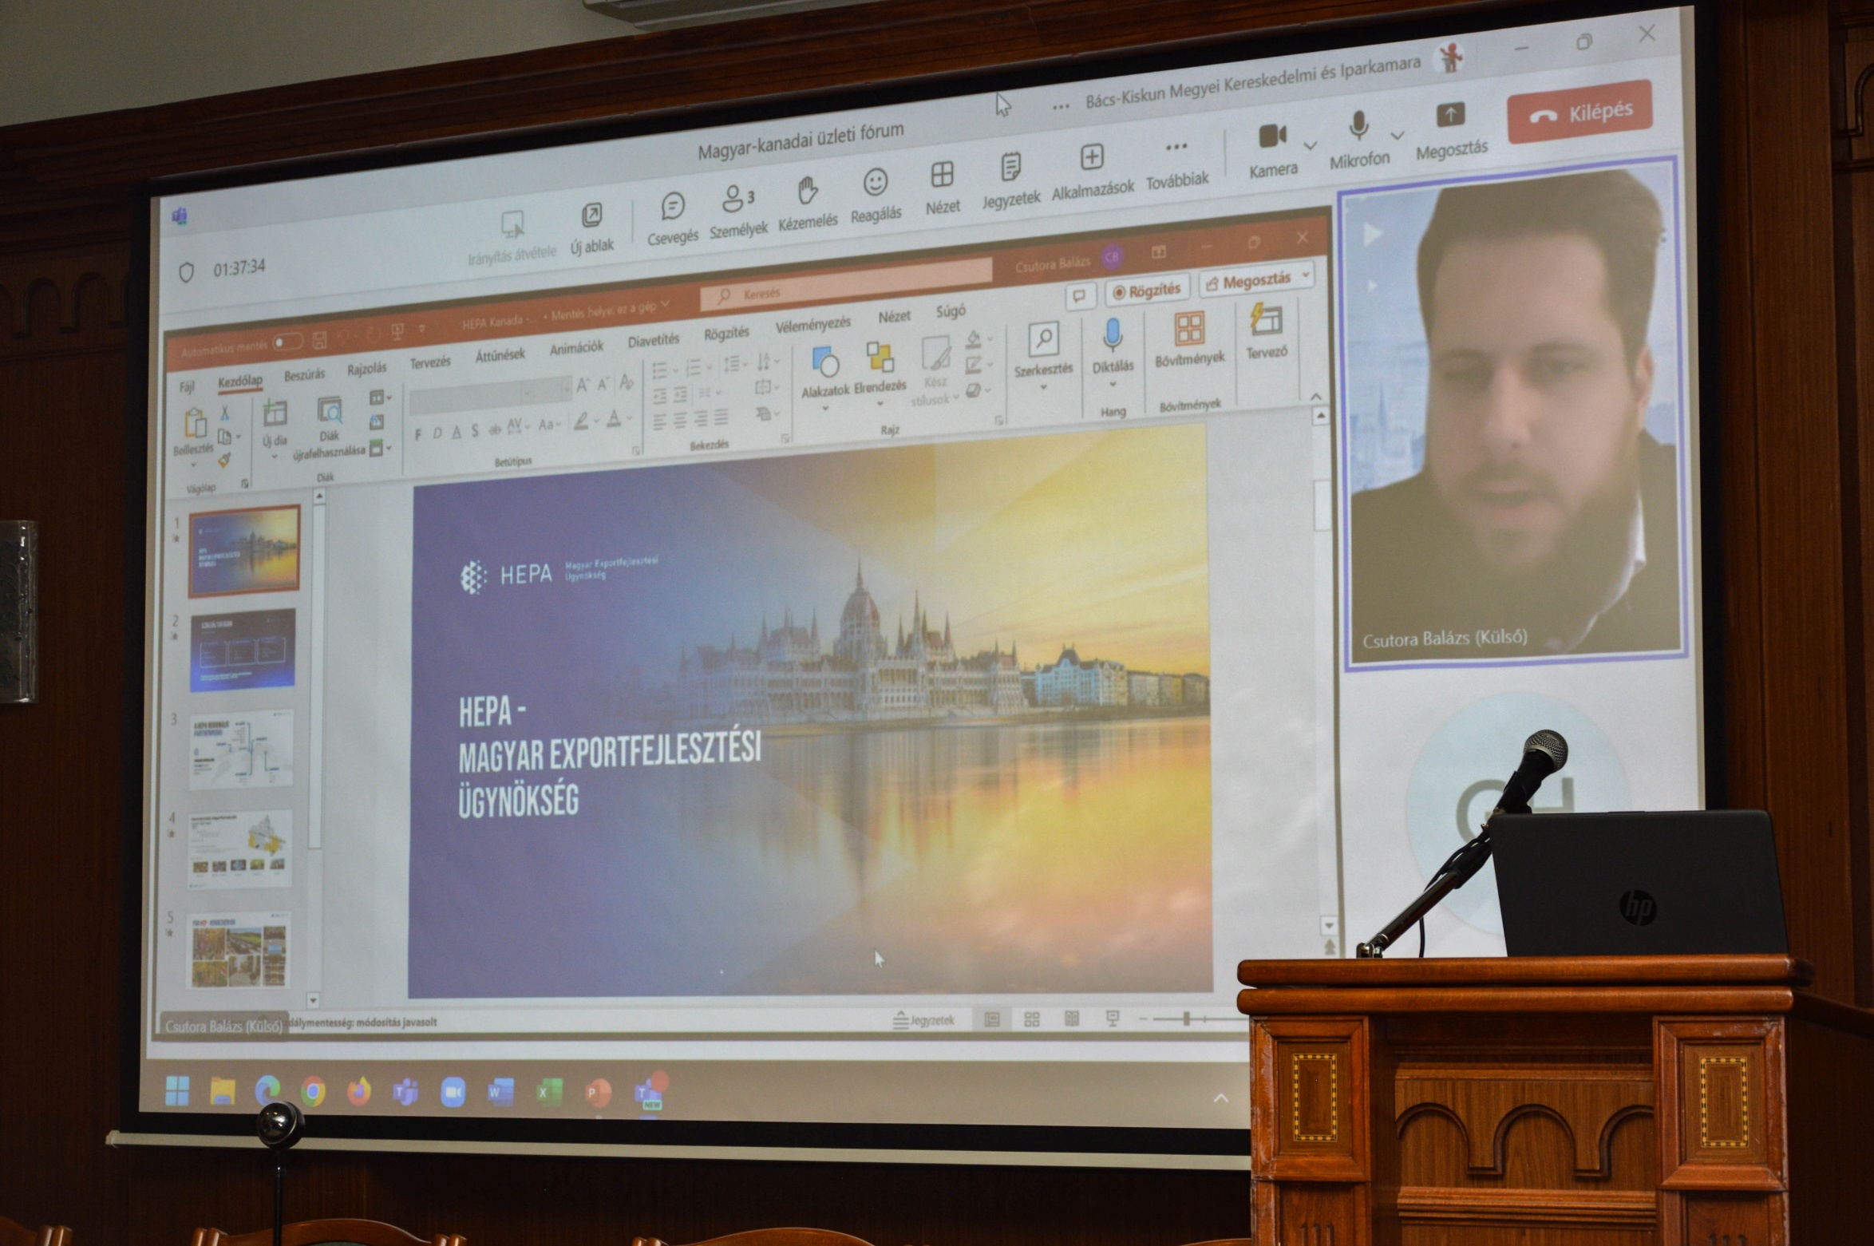1874x1246 pixels.
Task: Select slide 4 thumbnail
Action: pyautogui.click(x=241, y=849)
